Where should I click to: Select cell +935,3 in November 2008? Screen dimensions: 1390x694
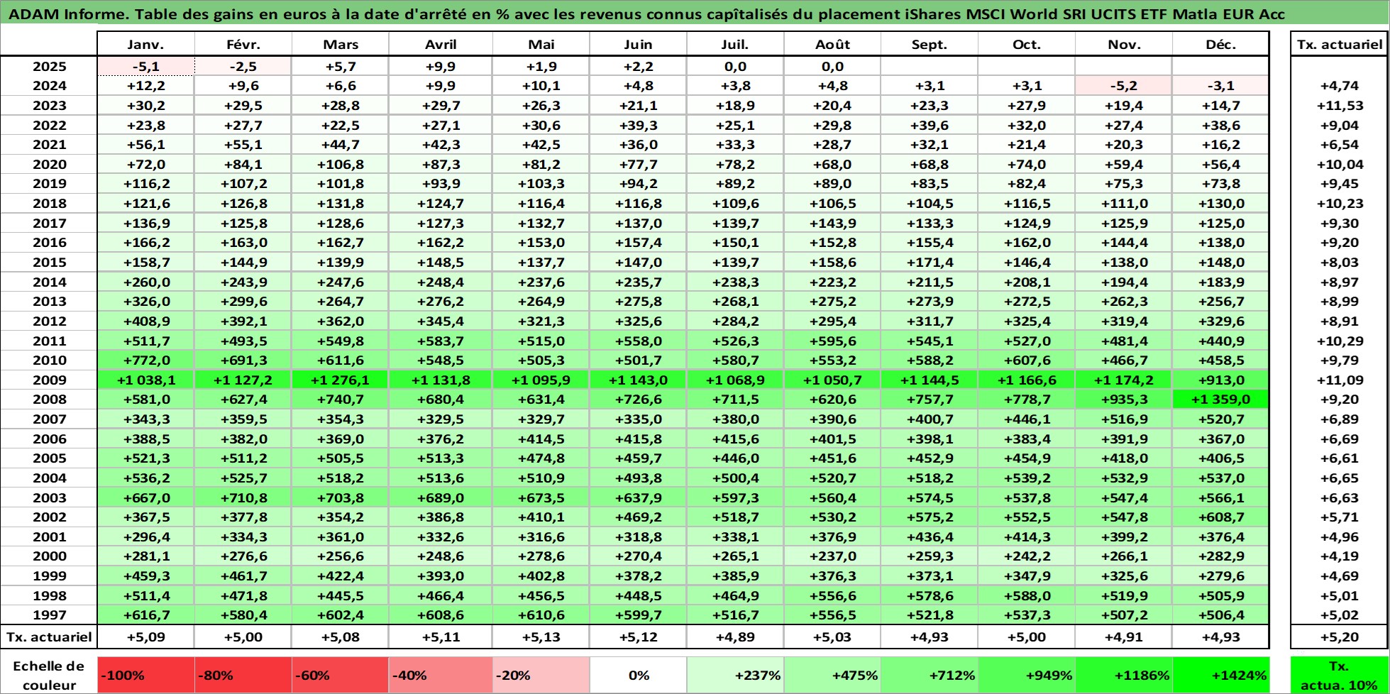click(x=1124, y=400)
